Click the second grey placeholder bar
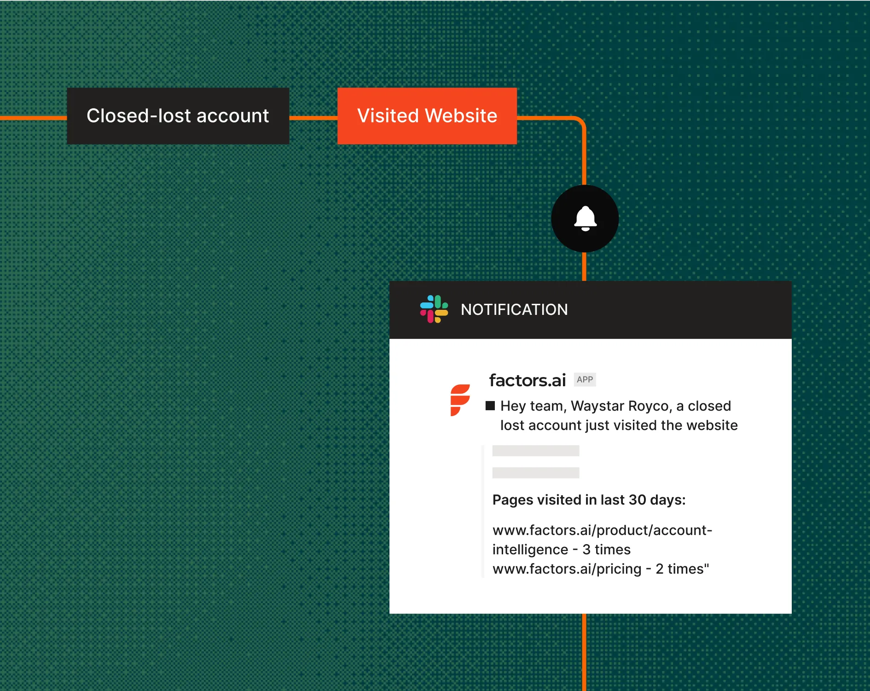 coord(536,473)
